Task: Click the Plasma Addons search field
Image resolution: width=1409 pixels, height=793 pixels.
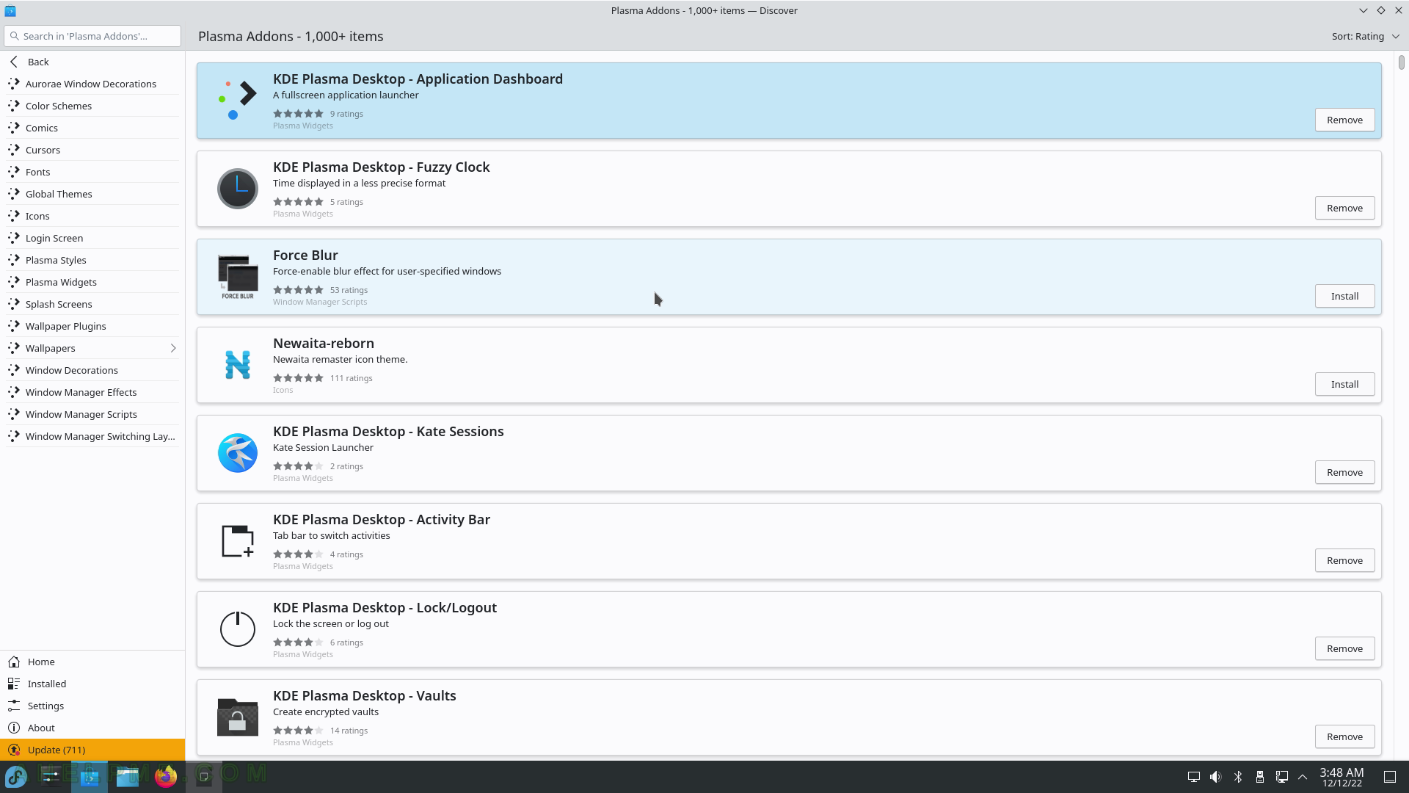Action: tap(92, 36)
